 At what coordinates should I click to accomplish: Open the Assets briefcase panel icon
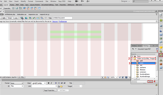pyautogui.click(x=161, y=64)
